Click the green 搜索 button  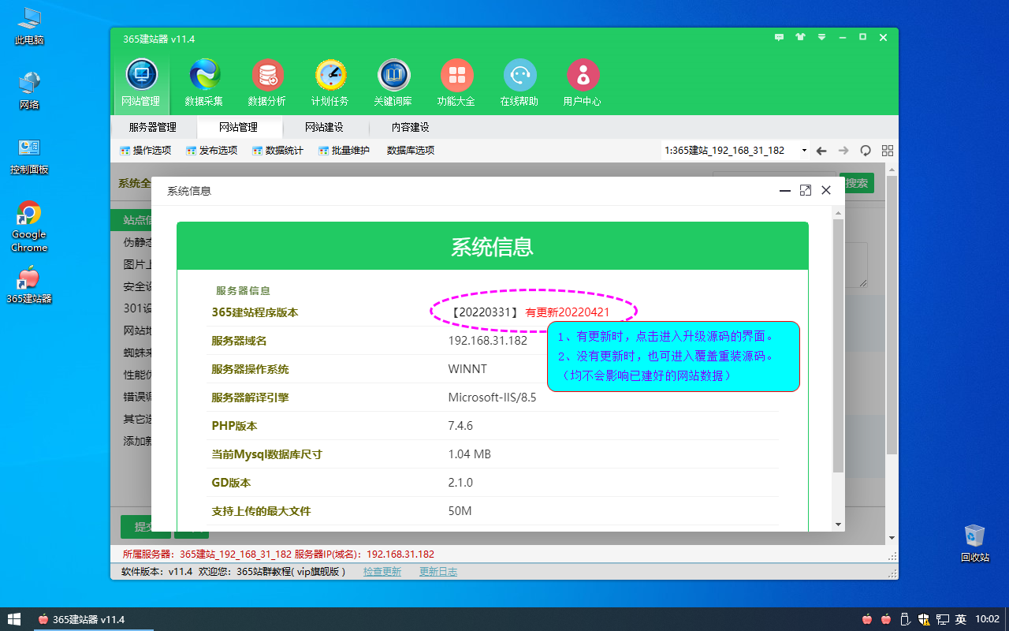pos(857,183)
